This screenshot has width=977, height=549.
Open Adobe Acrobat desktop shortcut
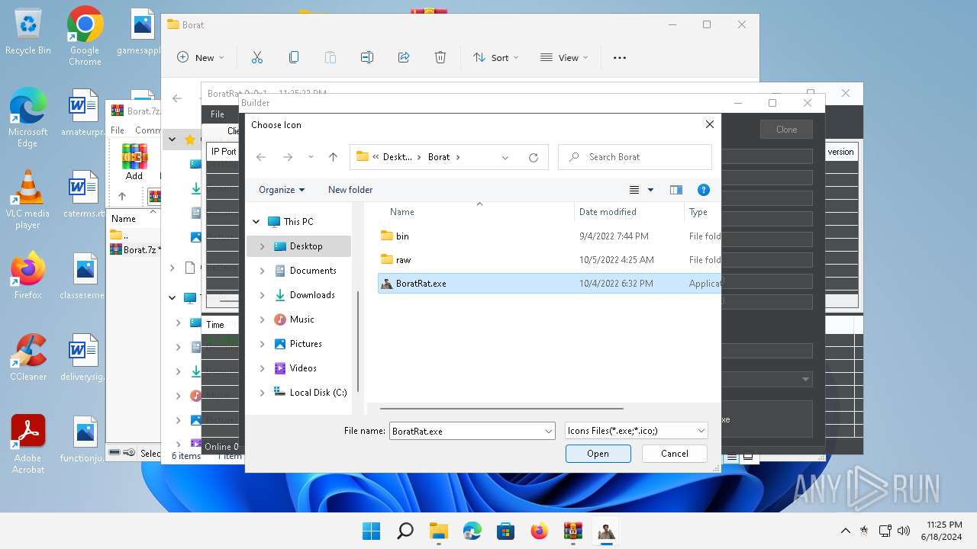click(x=28, y=444)
